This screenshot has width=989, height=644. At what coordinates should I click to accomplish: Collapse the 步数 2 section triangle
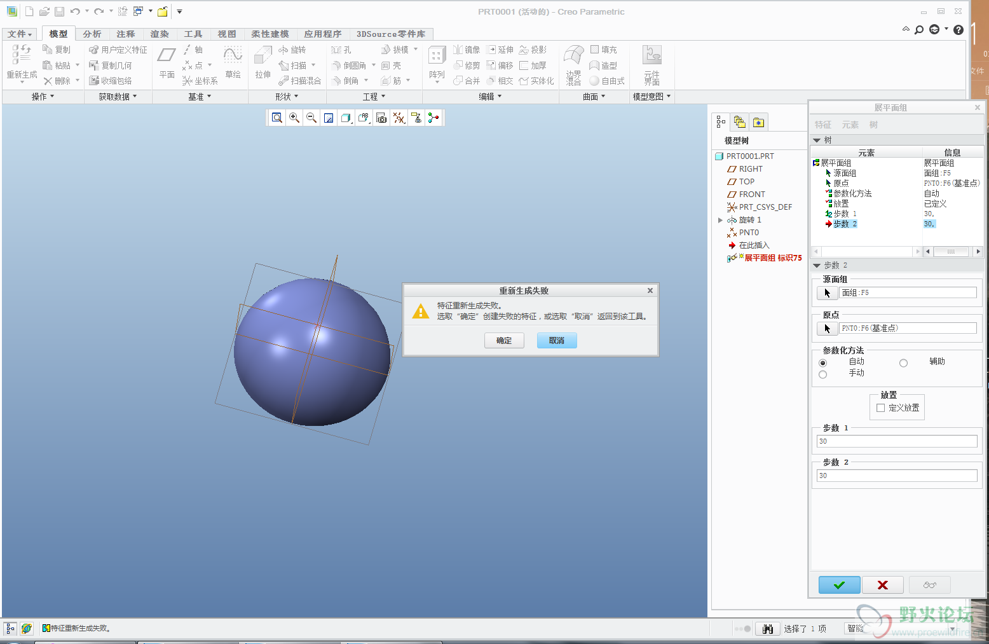pos(817,265)
